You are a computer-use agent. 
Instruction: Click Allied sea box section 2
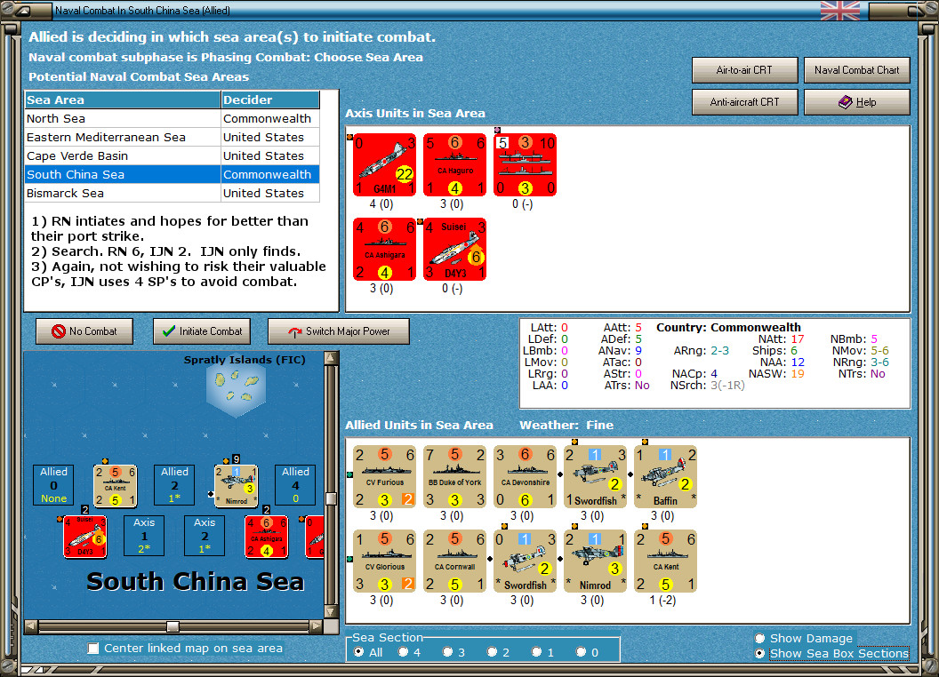coord(174,485)
